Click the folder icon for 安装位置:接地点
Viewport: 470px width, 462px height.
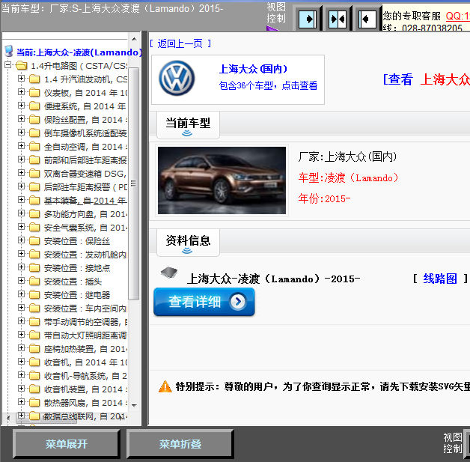click(x=34, y=268)
